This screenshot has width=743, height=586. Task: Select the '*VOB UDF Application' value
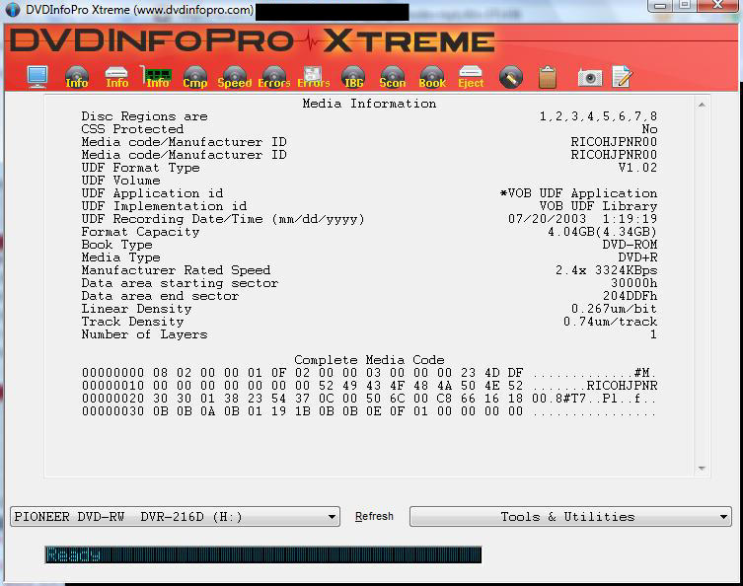click(578, 193)
